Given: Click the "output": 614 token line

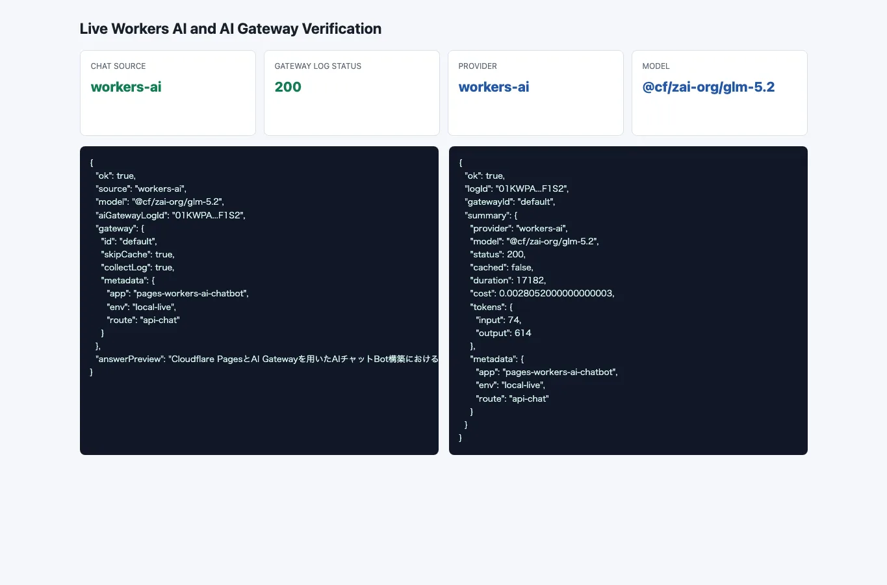Looking at the screenshot, I should [504, 333].
